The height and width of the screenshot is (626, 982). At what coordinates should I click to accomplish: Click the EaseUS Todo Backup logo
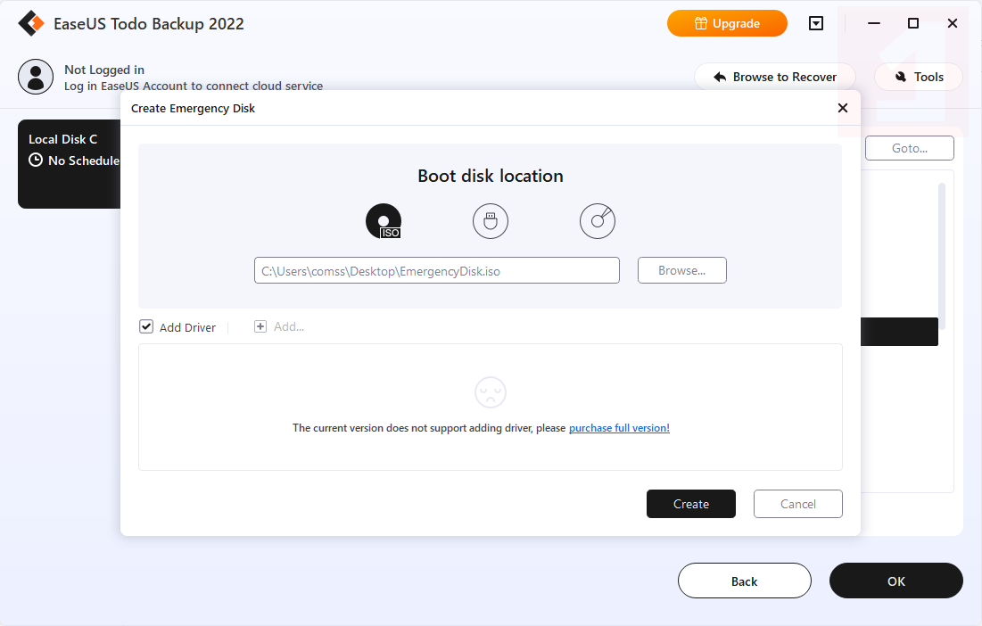coord(30,24)
